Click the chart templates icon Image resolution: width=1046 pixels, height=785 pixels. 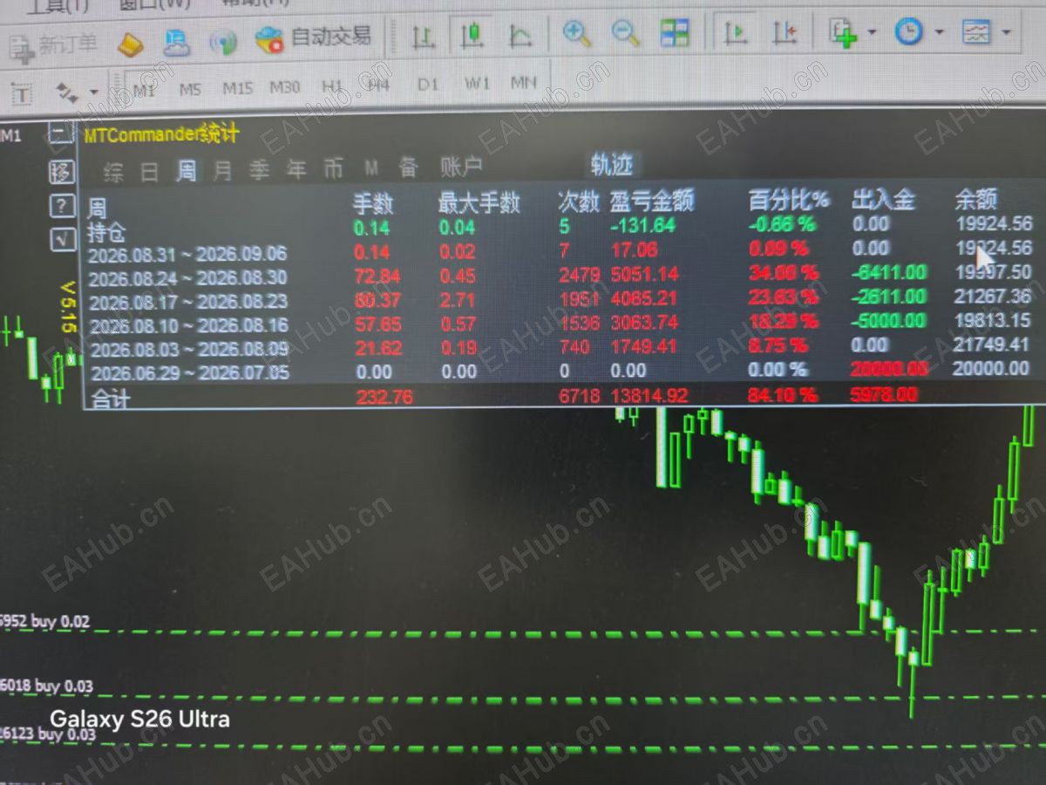click(976, 32)
